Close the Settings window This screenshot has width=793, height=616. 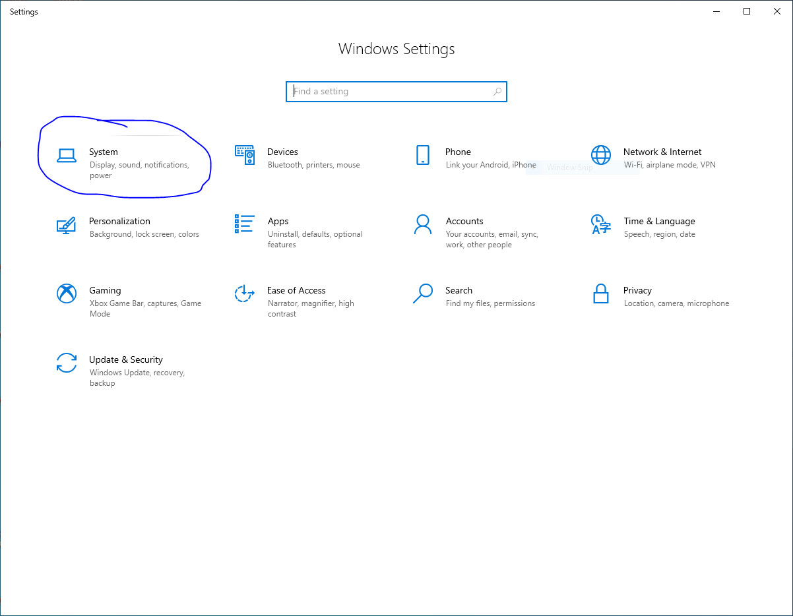(x=777, y=11)
